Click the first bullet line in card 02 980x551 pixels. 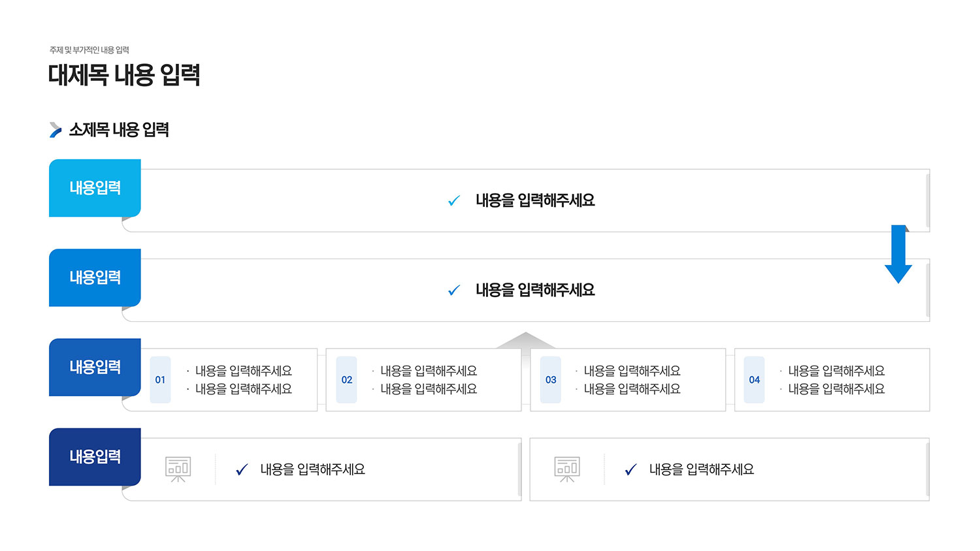[429, 371]
